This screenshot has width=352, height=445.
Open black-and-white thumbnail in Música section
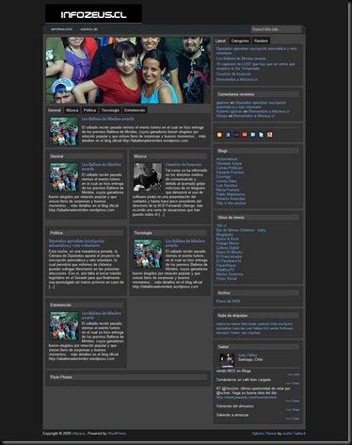click(x=148, y=177)
